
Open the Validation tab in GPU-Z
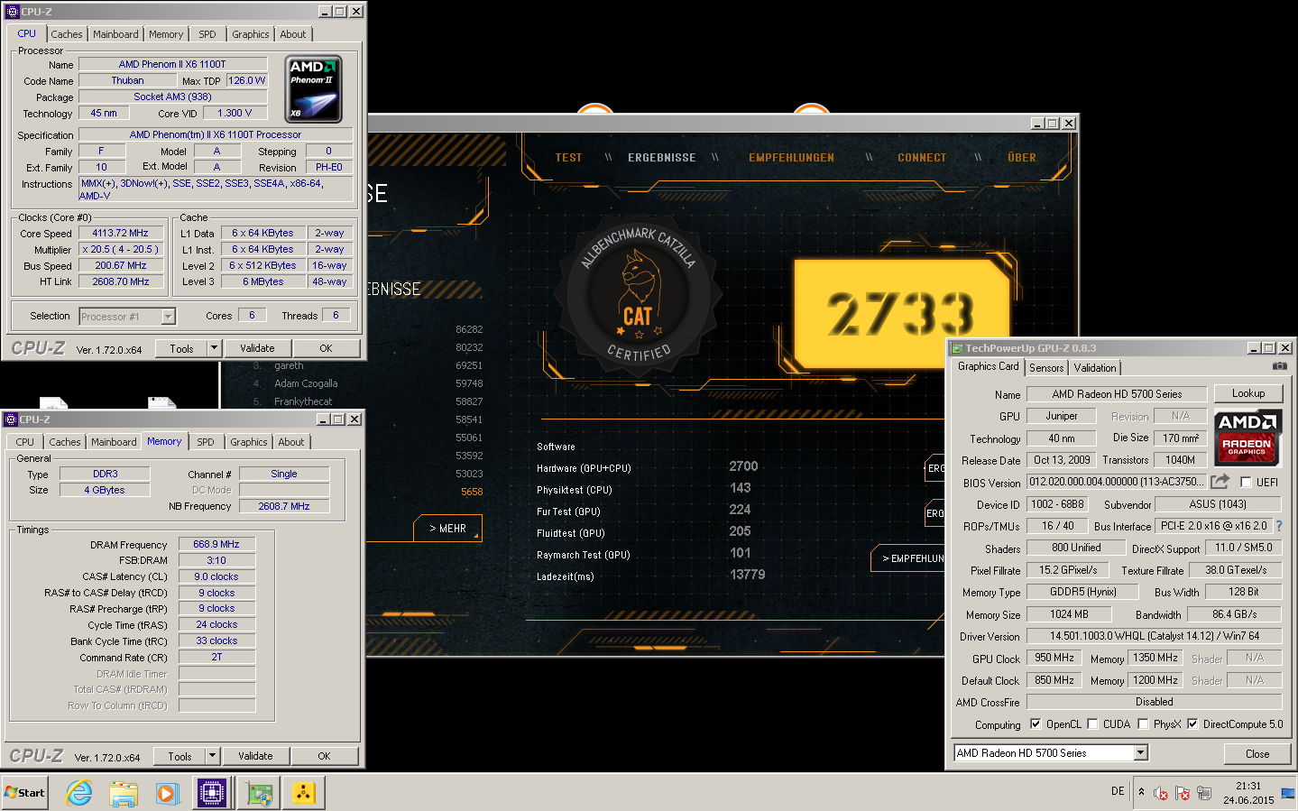pos(1095,368)
